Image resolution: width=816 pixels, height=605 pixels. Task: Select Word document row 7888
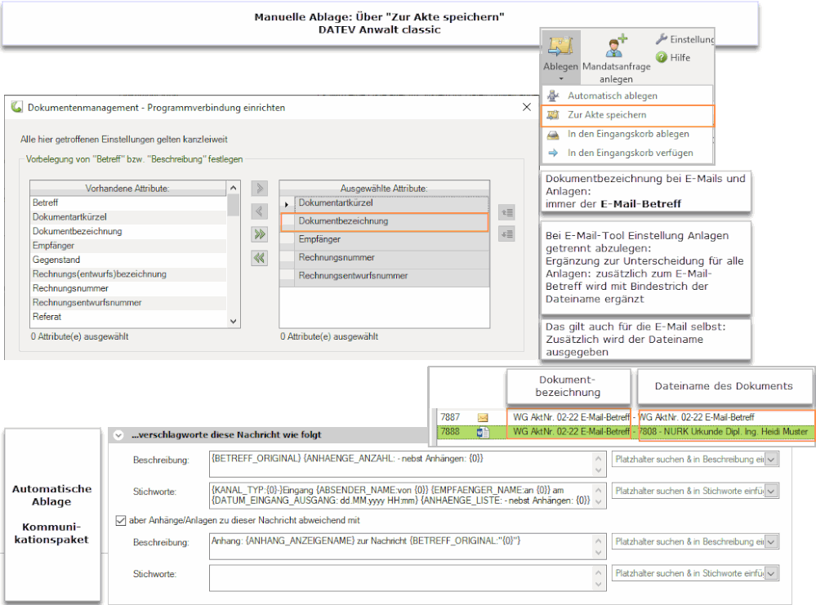(626, 432)
